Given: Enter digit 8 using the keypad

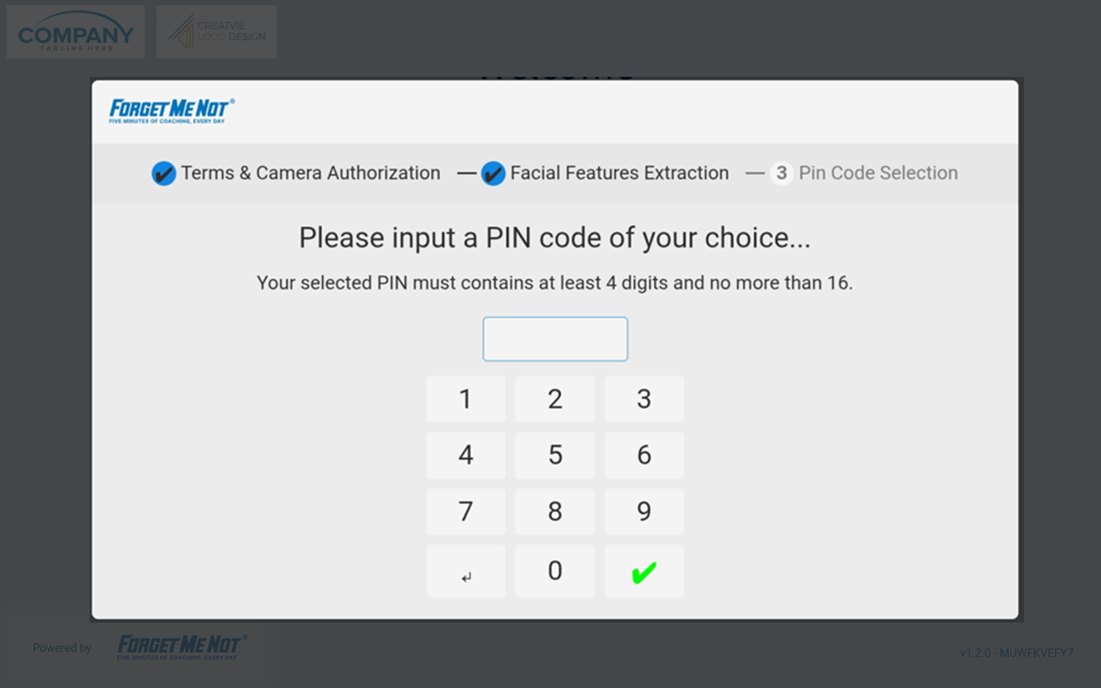Looking at the screenshot, I should tap(555, 511).
